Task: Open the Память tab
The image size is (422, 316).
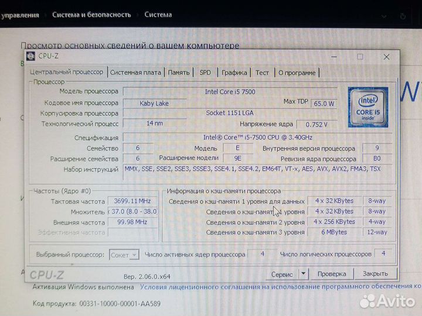Action: (179, 73)
